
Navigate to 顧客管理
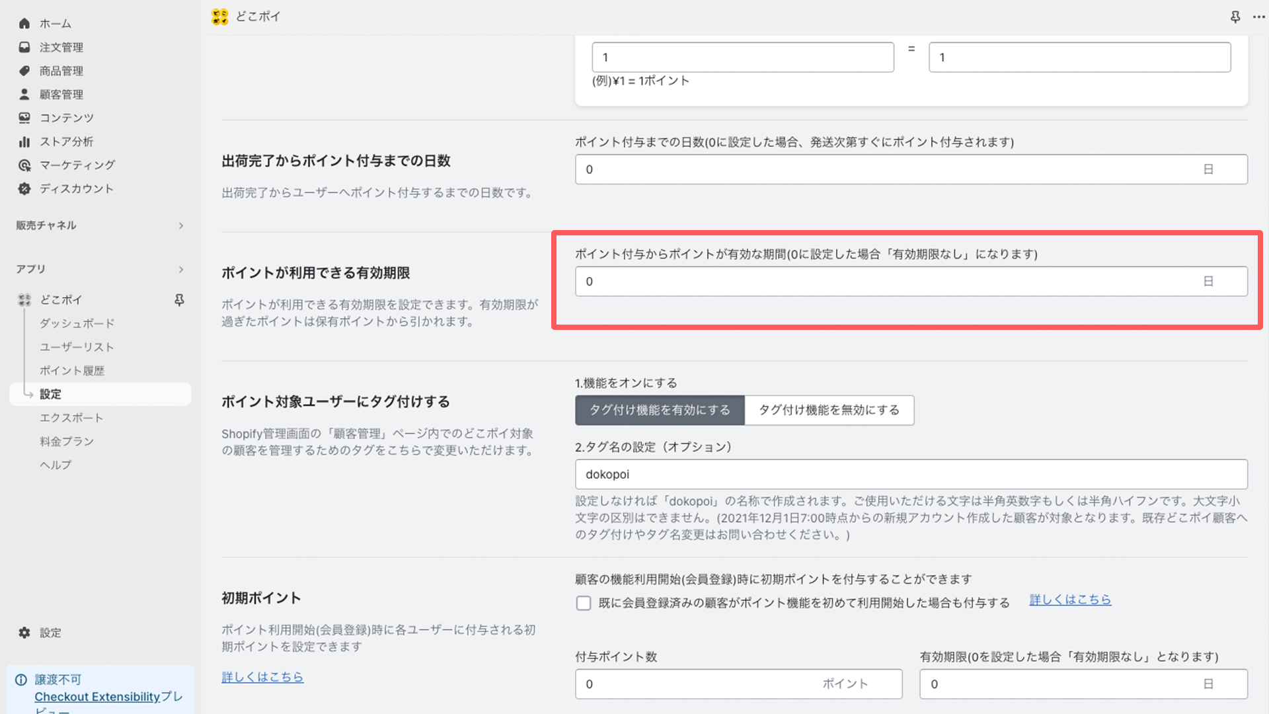click(x=61, y=95)
